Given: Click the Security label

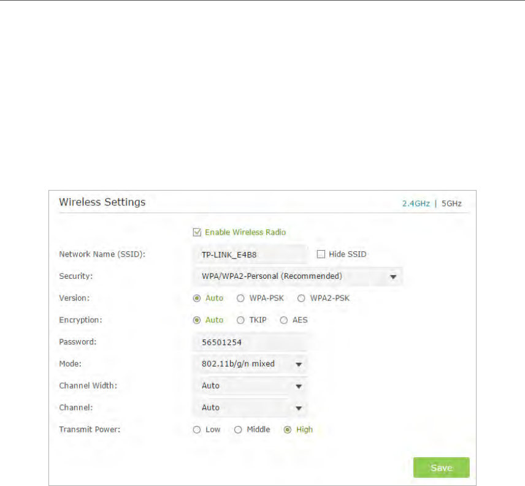Looking at the screenshot, I should pos(75,276).
